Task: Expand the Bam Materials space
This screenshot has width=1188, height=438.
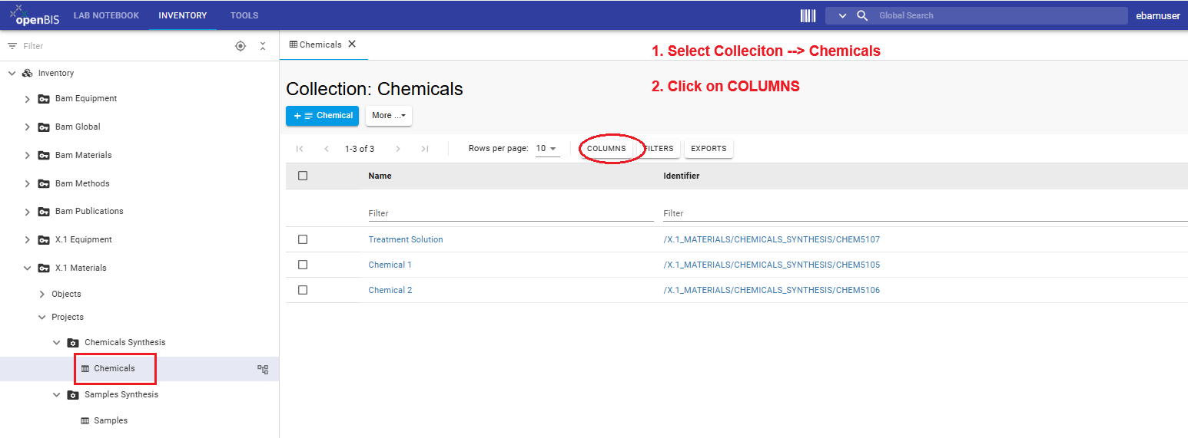Action: (28, 155)
